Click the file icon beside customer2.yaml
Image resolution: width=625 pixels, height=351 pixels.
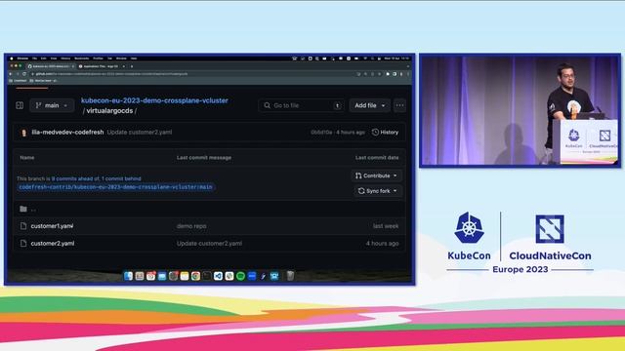coord(23,243)
